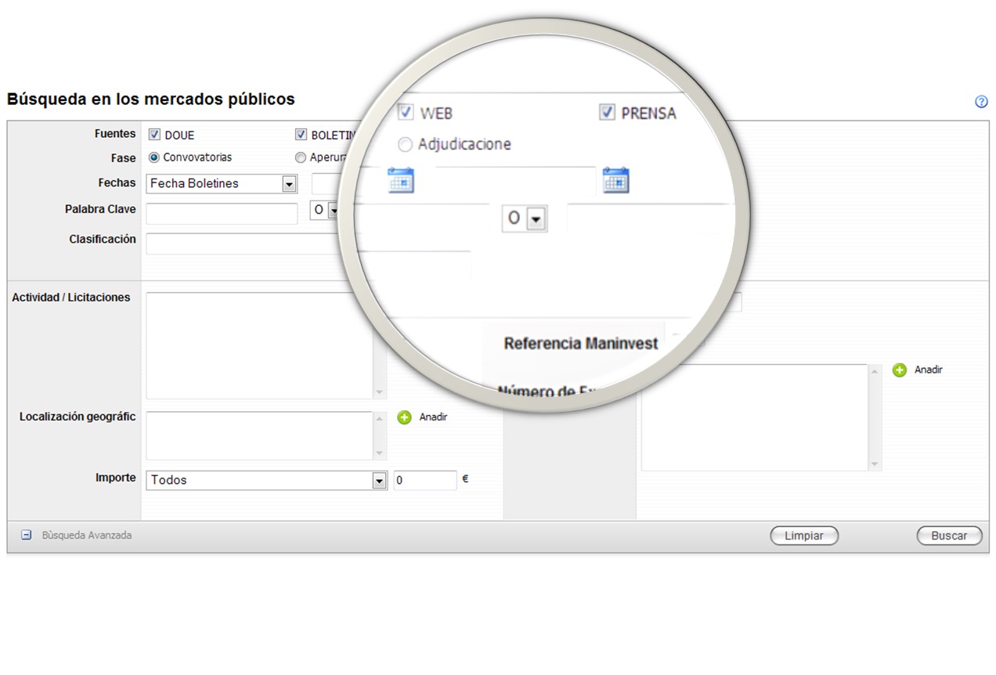Toggle the BOLETIN checkbox
The image size is (996, 675).
(301, 135)
